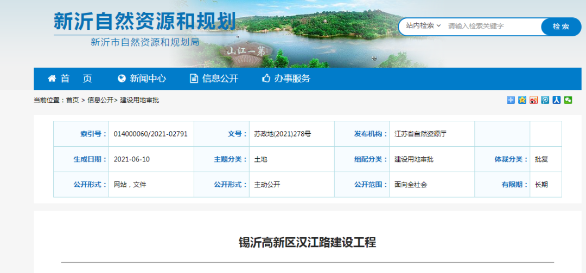Share to Renren network icon
This screenshot has width=586, height=273.
[556, 100]
